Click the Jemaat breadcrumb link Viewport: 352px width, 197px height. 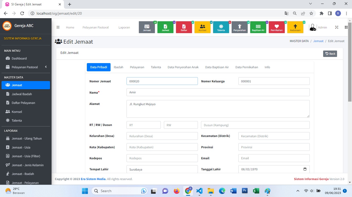coord(318,41)
